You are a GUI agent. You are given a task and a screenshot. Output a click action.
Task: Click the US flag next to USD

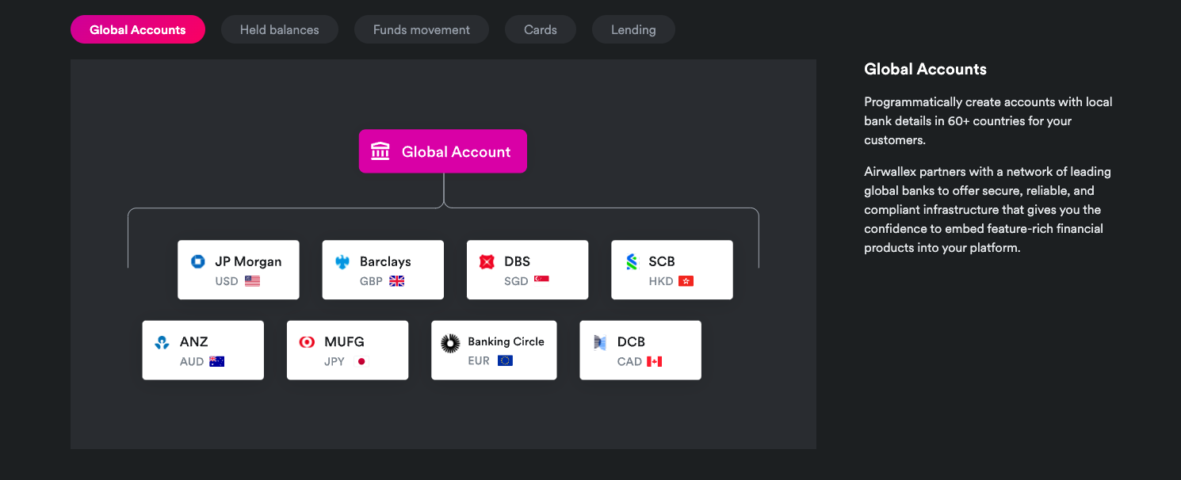click(x=252, y=281)
